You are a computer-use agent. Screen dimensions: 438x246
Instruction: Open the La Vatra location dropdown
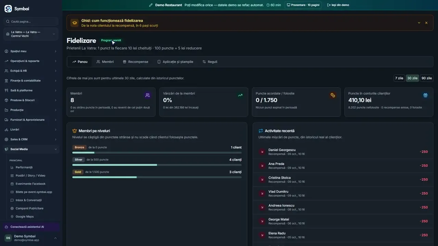[31, 34]
